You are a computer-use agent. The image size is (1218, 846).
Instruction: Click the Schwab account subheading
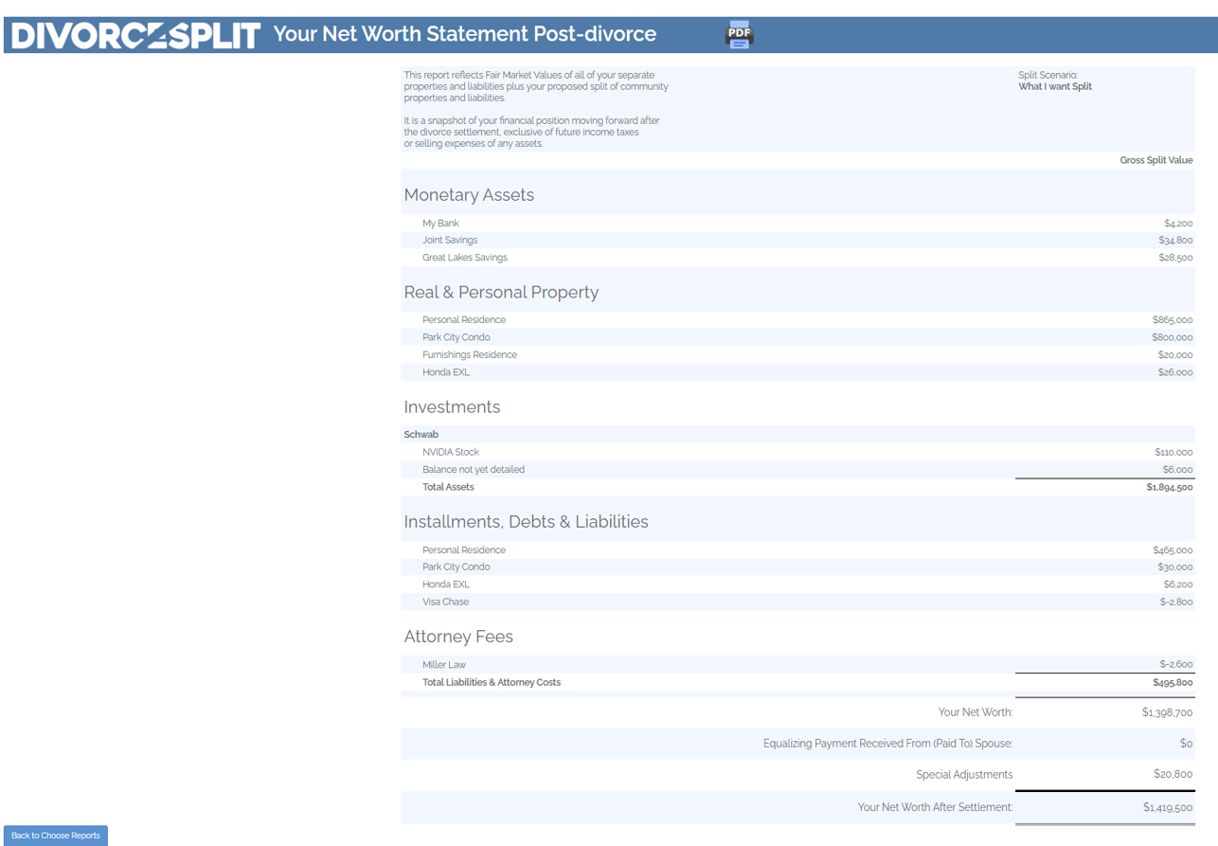point(421,435)
